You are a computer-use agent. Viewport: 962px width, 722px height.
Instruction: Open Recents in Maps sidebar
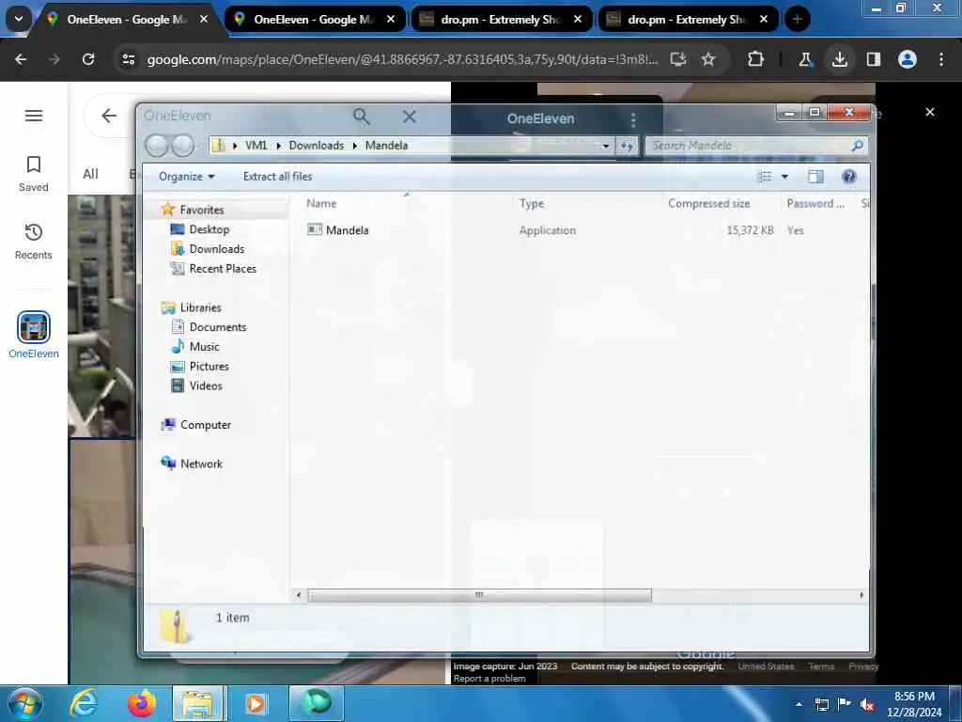pyautogui.click(x=34, y=242)
